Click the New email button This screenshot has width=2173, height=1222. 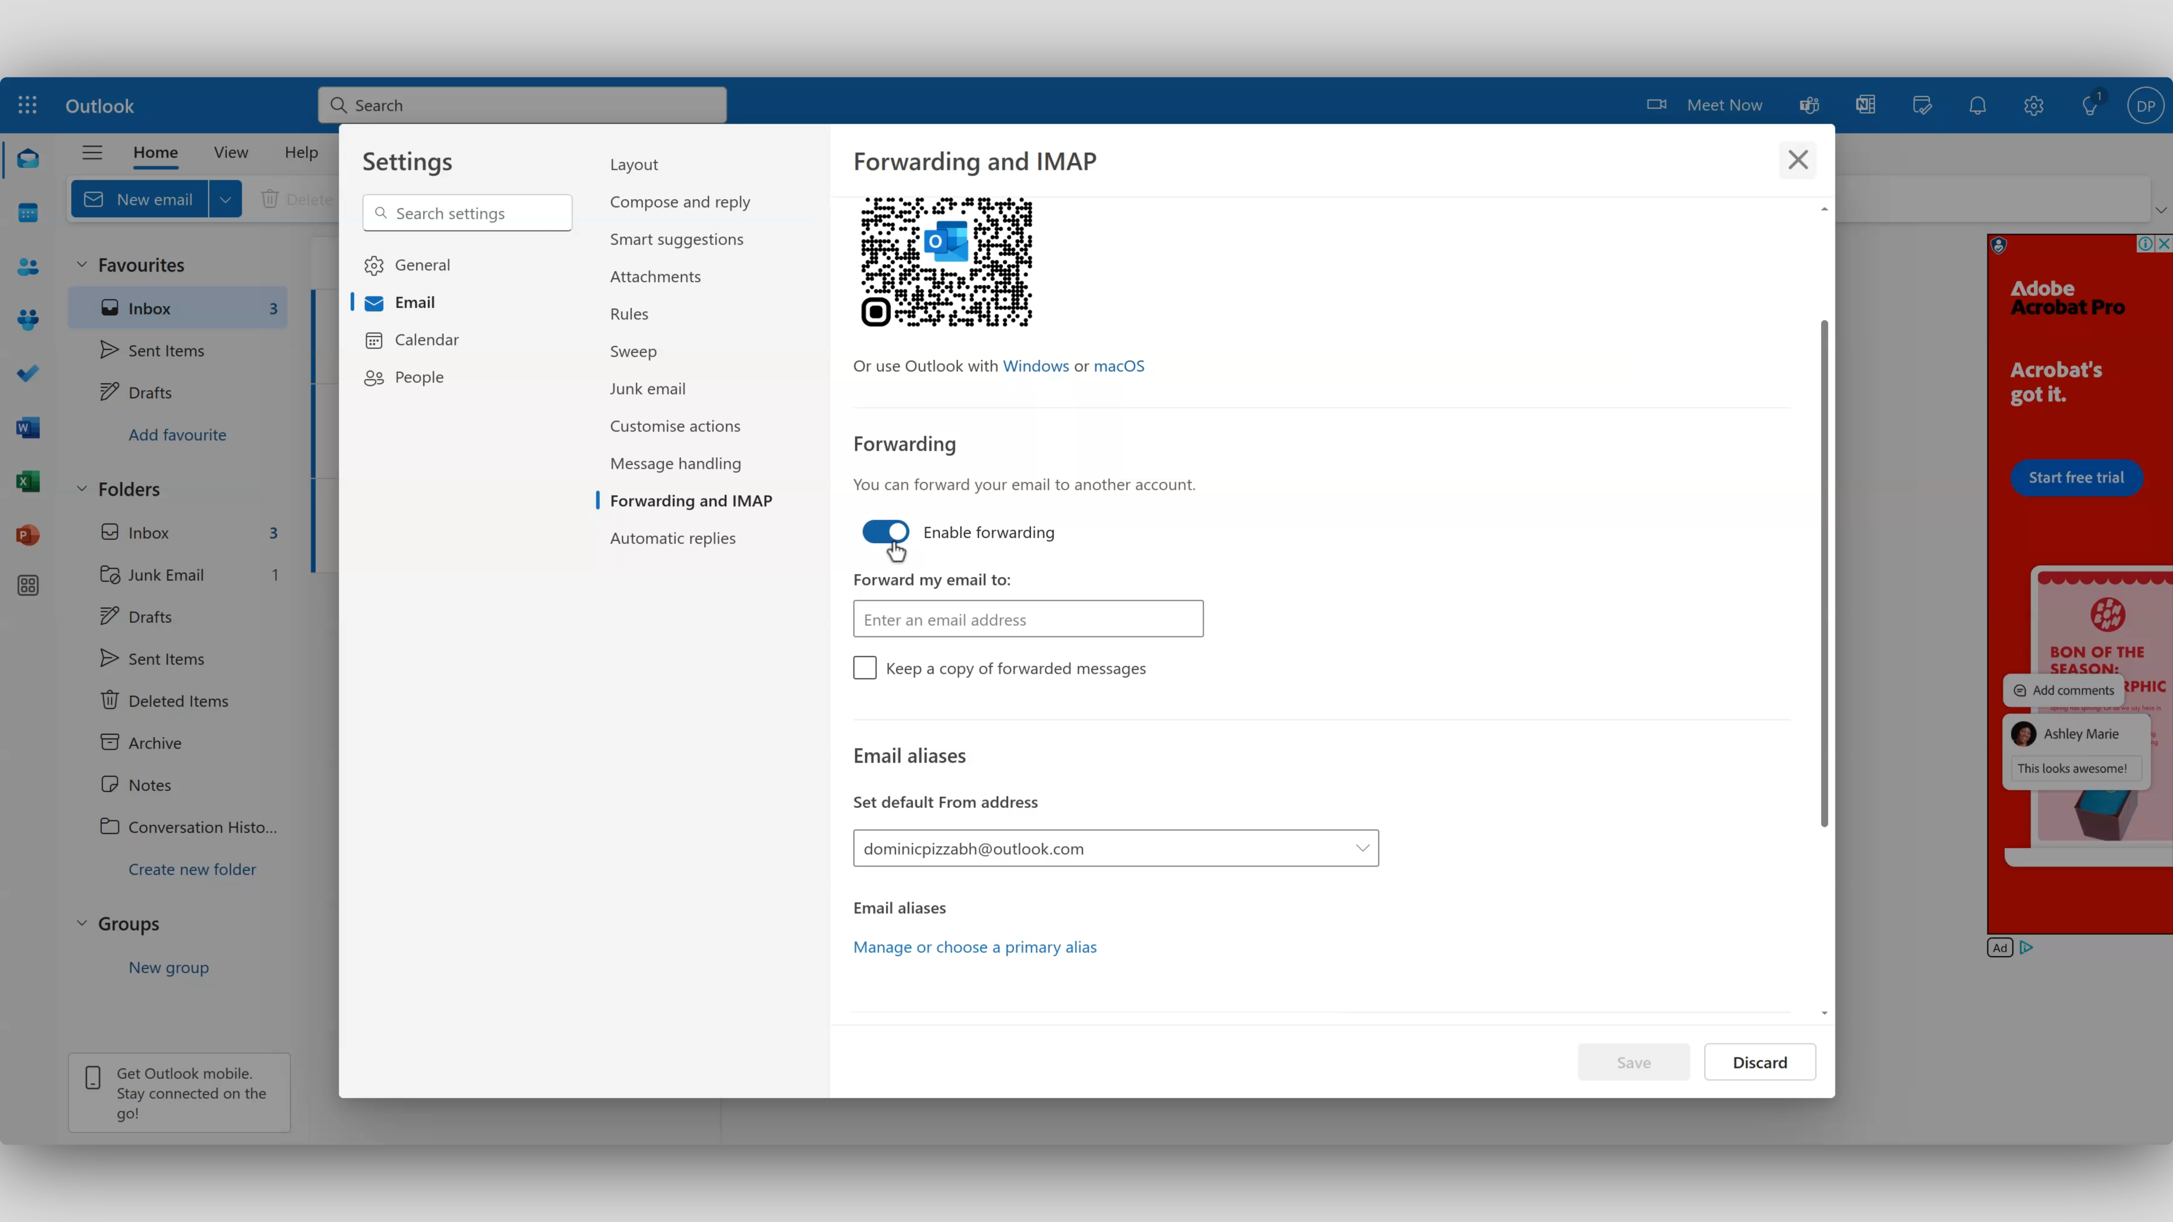[x=140, y=199]
